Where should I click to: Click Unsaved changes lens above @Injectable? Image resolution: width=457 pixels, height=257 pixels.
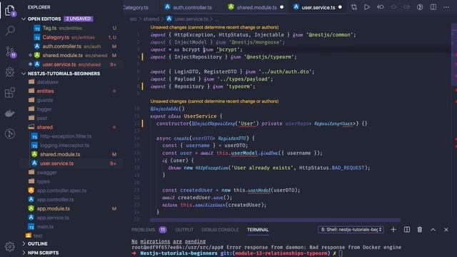tap(214, 101)
